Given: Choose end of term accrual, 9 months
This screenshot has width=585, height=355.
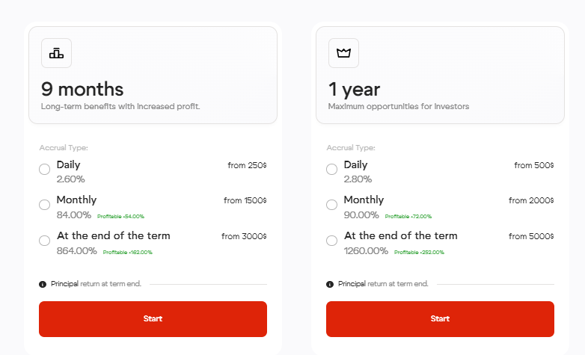Looking at the screenshot, I should [x=45, y=241].
